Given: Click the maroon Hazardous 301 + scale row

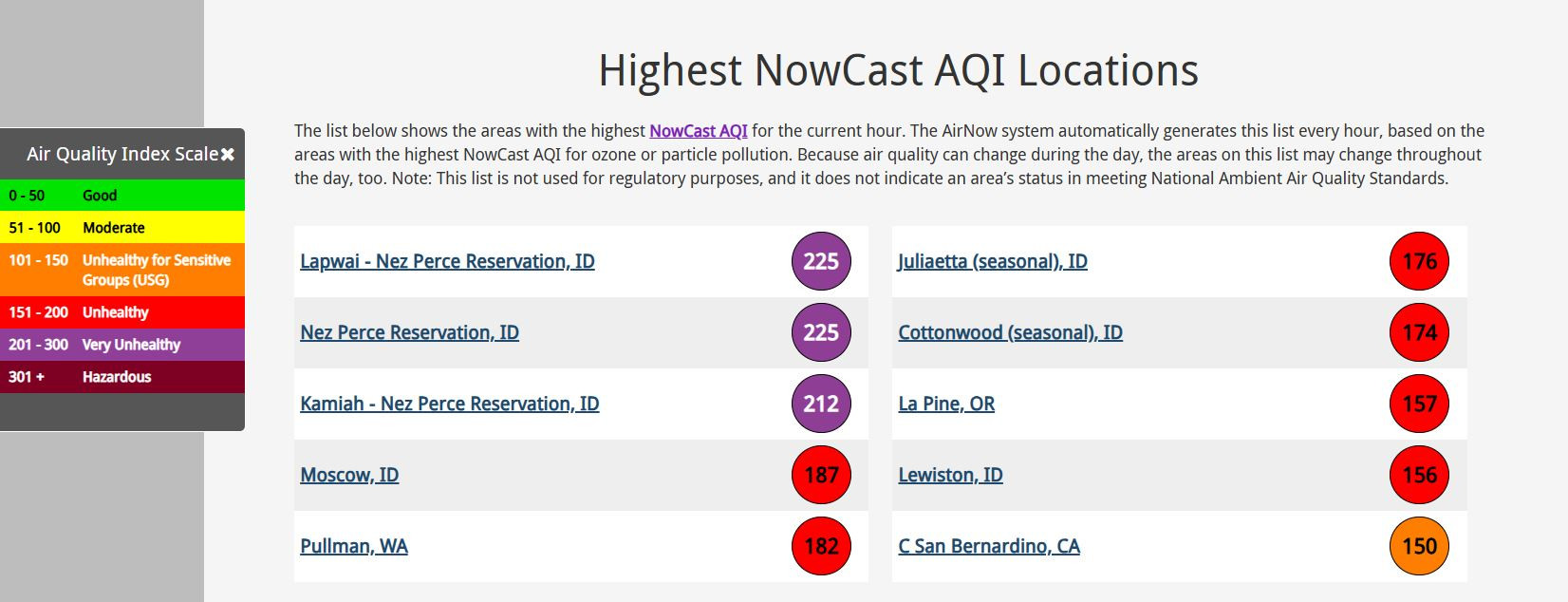Looking at the screenshot, I should [x=122, y=377].
